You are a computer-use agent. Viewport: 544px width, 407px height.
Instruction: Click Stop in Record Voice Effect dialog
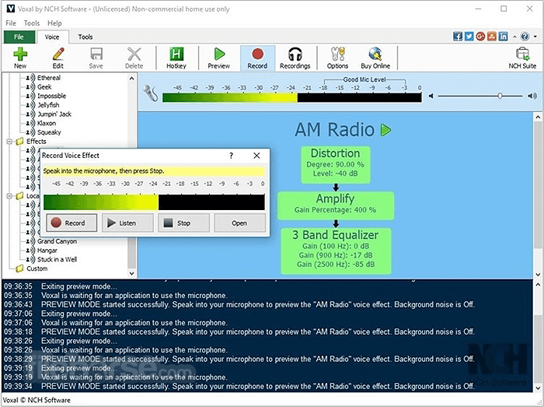183,223
